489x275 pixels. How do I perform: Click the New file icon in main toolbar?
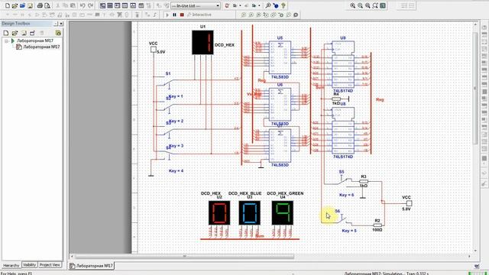[x=7, y=5]
